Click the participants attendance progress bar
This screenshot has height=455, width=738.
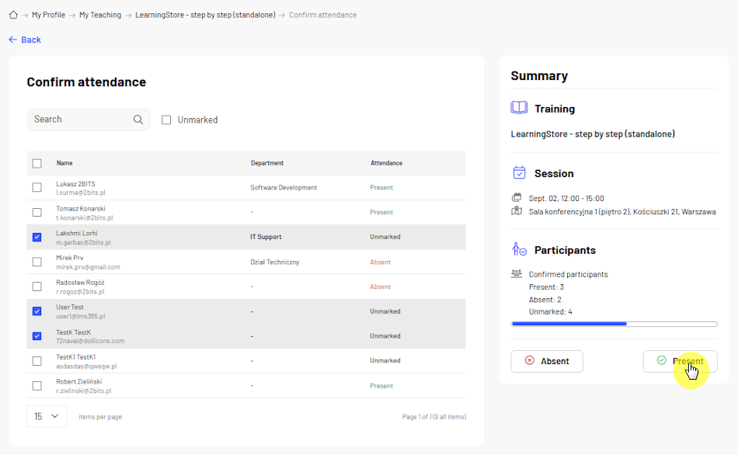(614, 324)
